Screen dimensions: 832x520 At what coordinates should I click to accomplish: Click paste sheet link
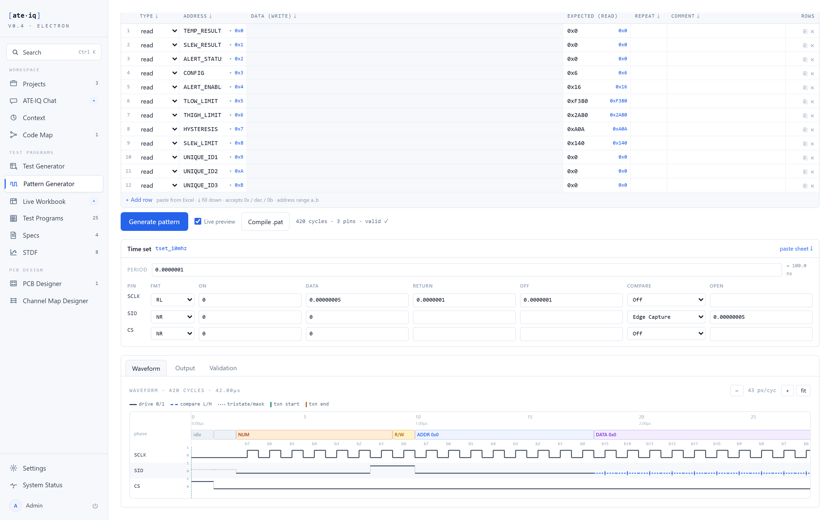pos(796,248)
